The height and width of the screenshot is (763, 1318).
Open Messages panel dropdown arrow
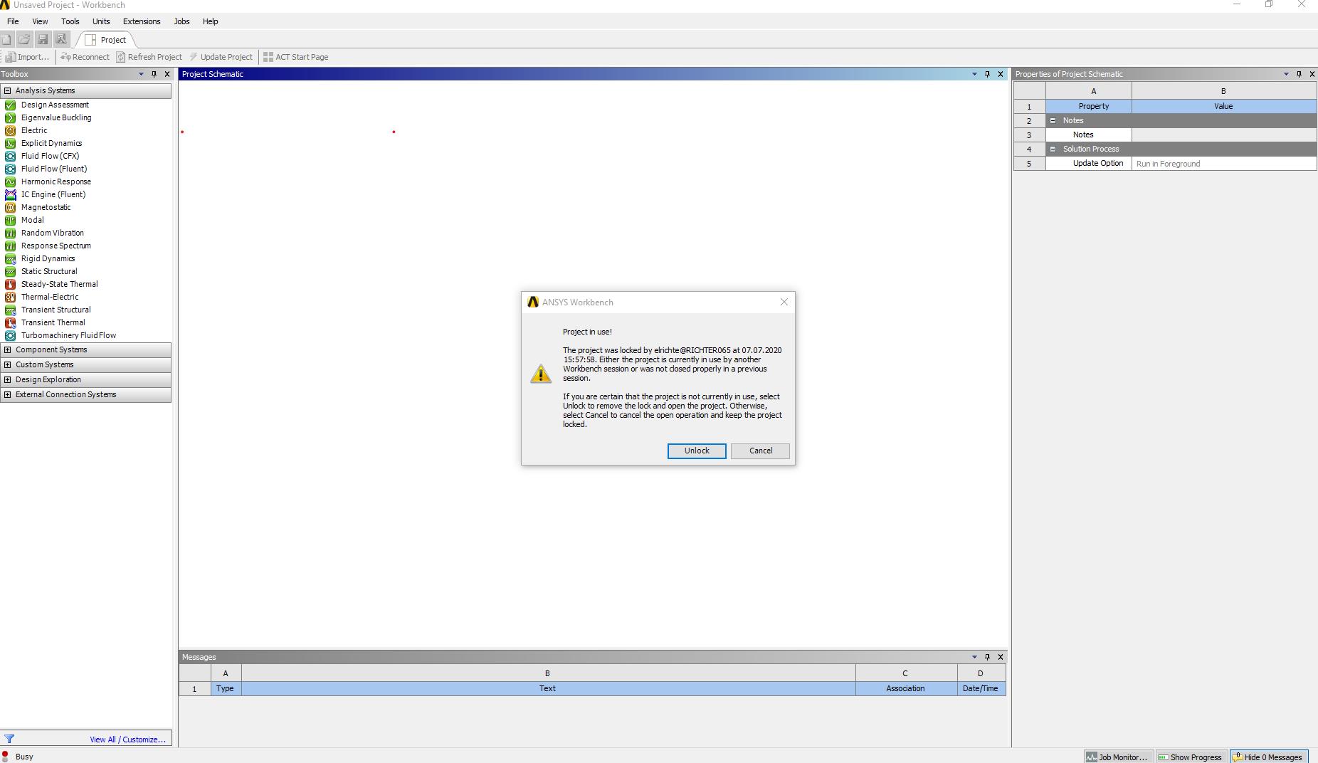(x=974, y=657)
